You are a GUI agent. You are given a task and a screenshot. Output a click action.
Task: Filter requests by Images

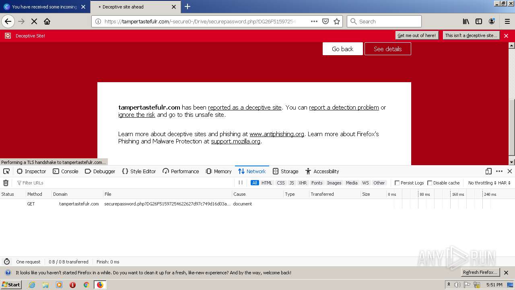point(334,183)
